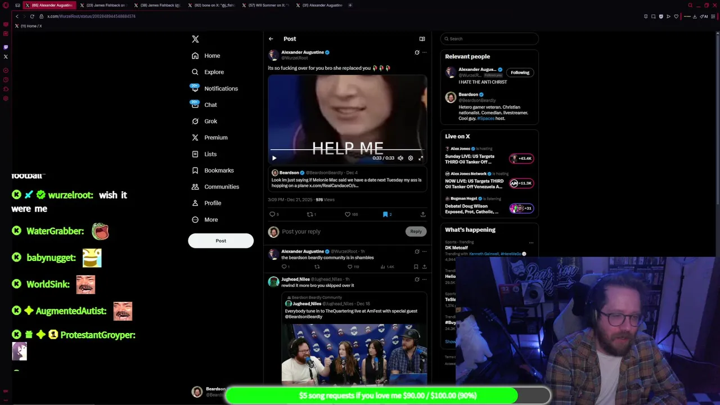Click the X search box
Image resolution: width=720 pixels, height=405 pixels.
point(489,39)
